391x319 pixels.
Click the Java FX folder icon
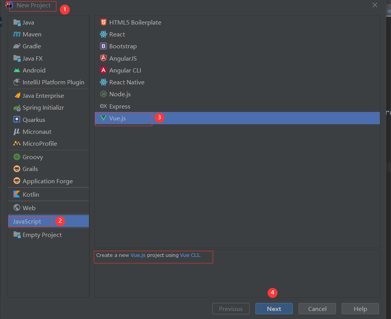[x=17, y=58]
